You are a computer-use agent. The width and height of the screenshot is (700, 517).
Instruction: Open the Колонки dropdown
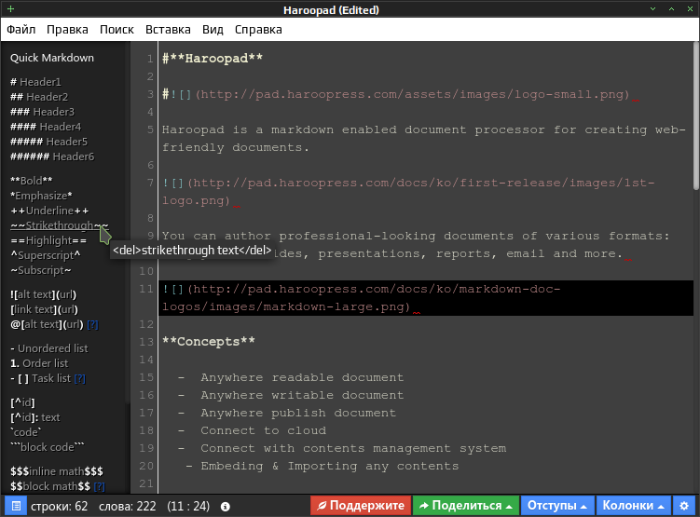point(634,506)
